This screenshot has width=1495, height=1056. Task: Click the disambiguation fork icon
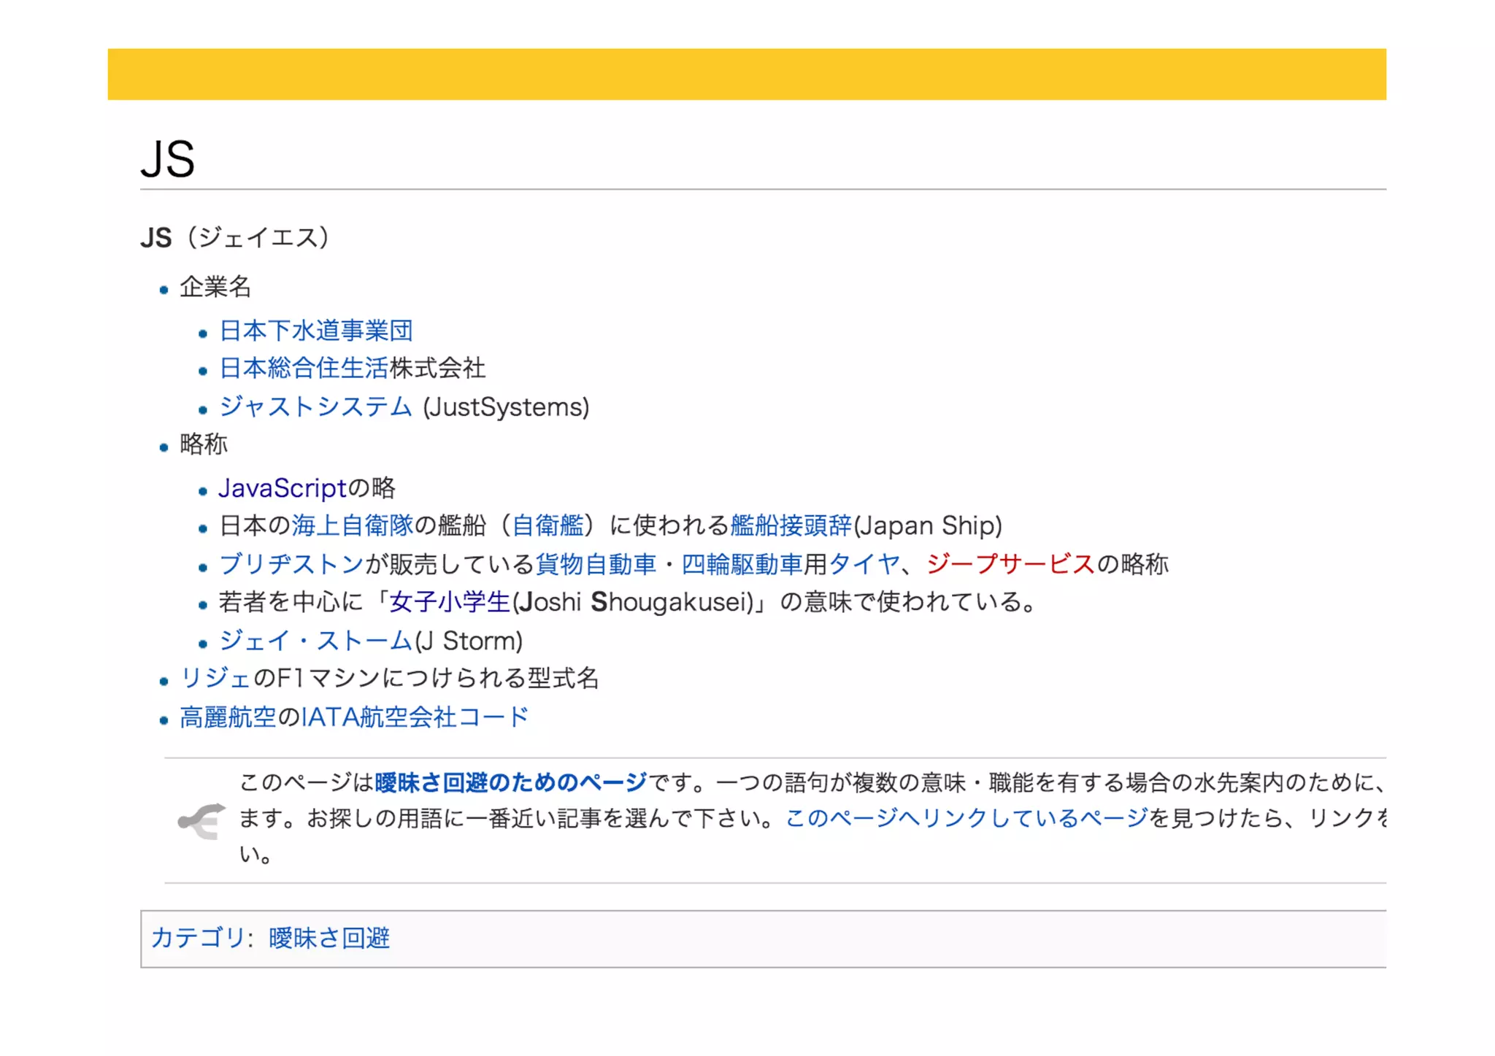pos(201,822)
